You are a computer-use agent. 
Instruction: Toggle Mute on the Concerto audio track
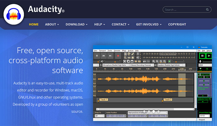201,77
